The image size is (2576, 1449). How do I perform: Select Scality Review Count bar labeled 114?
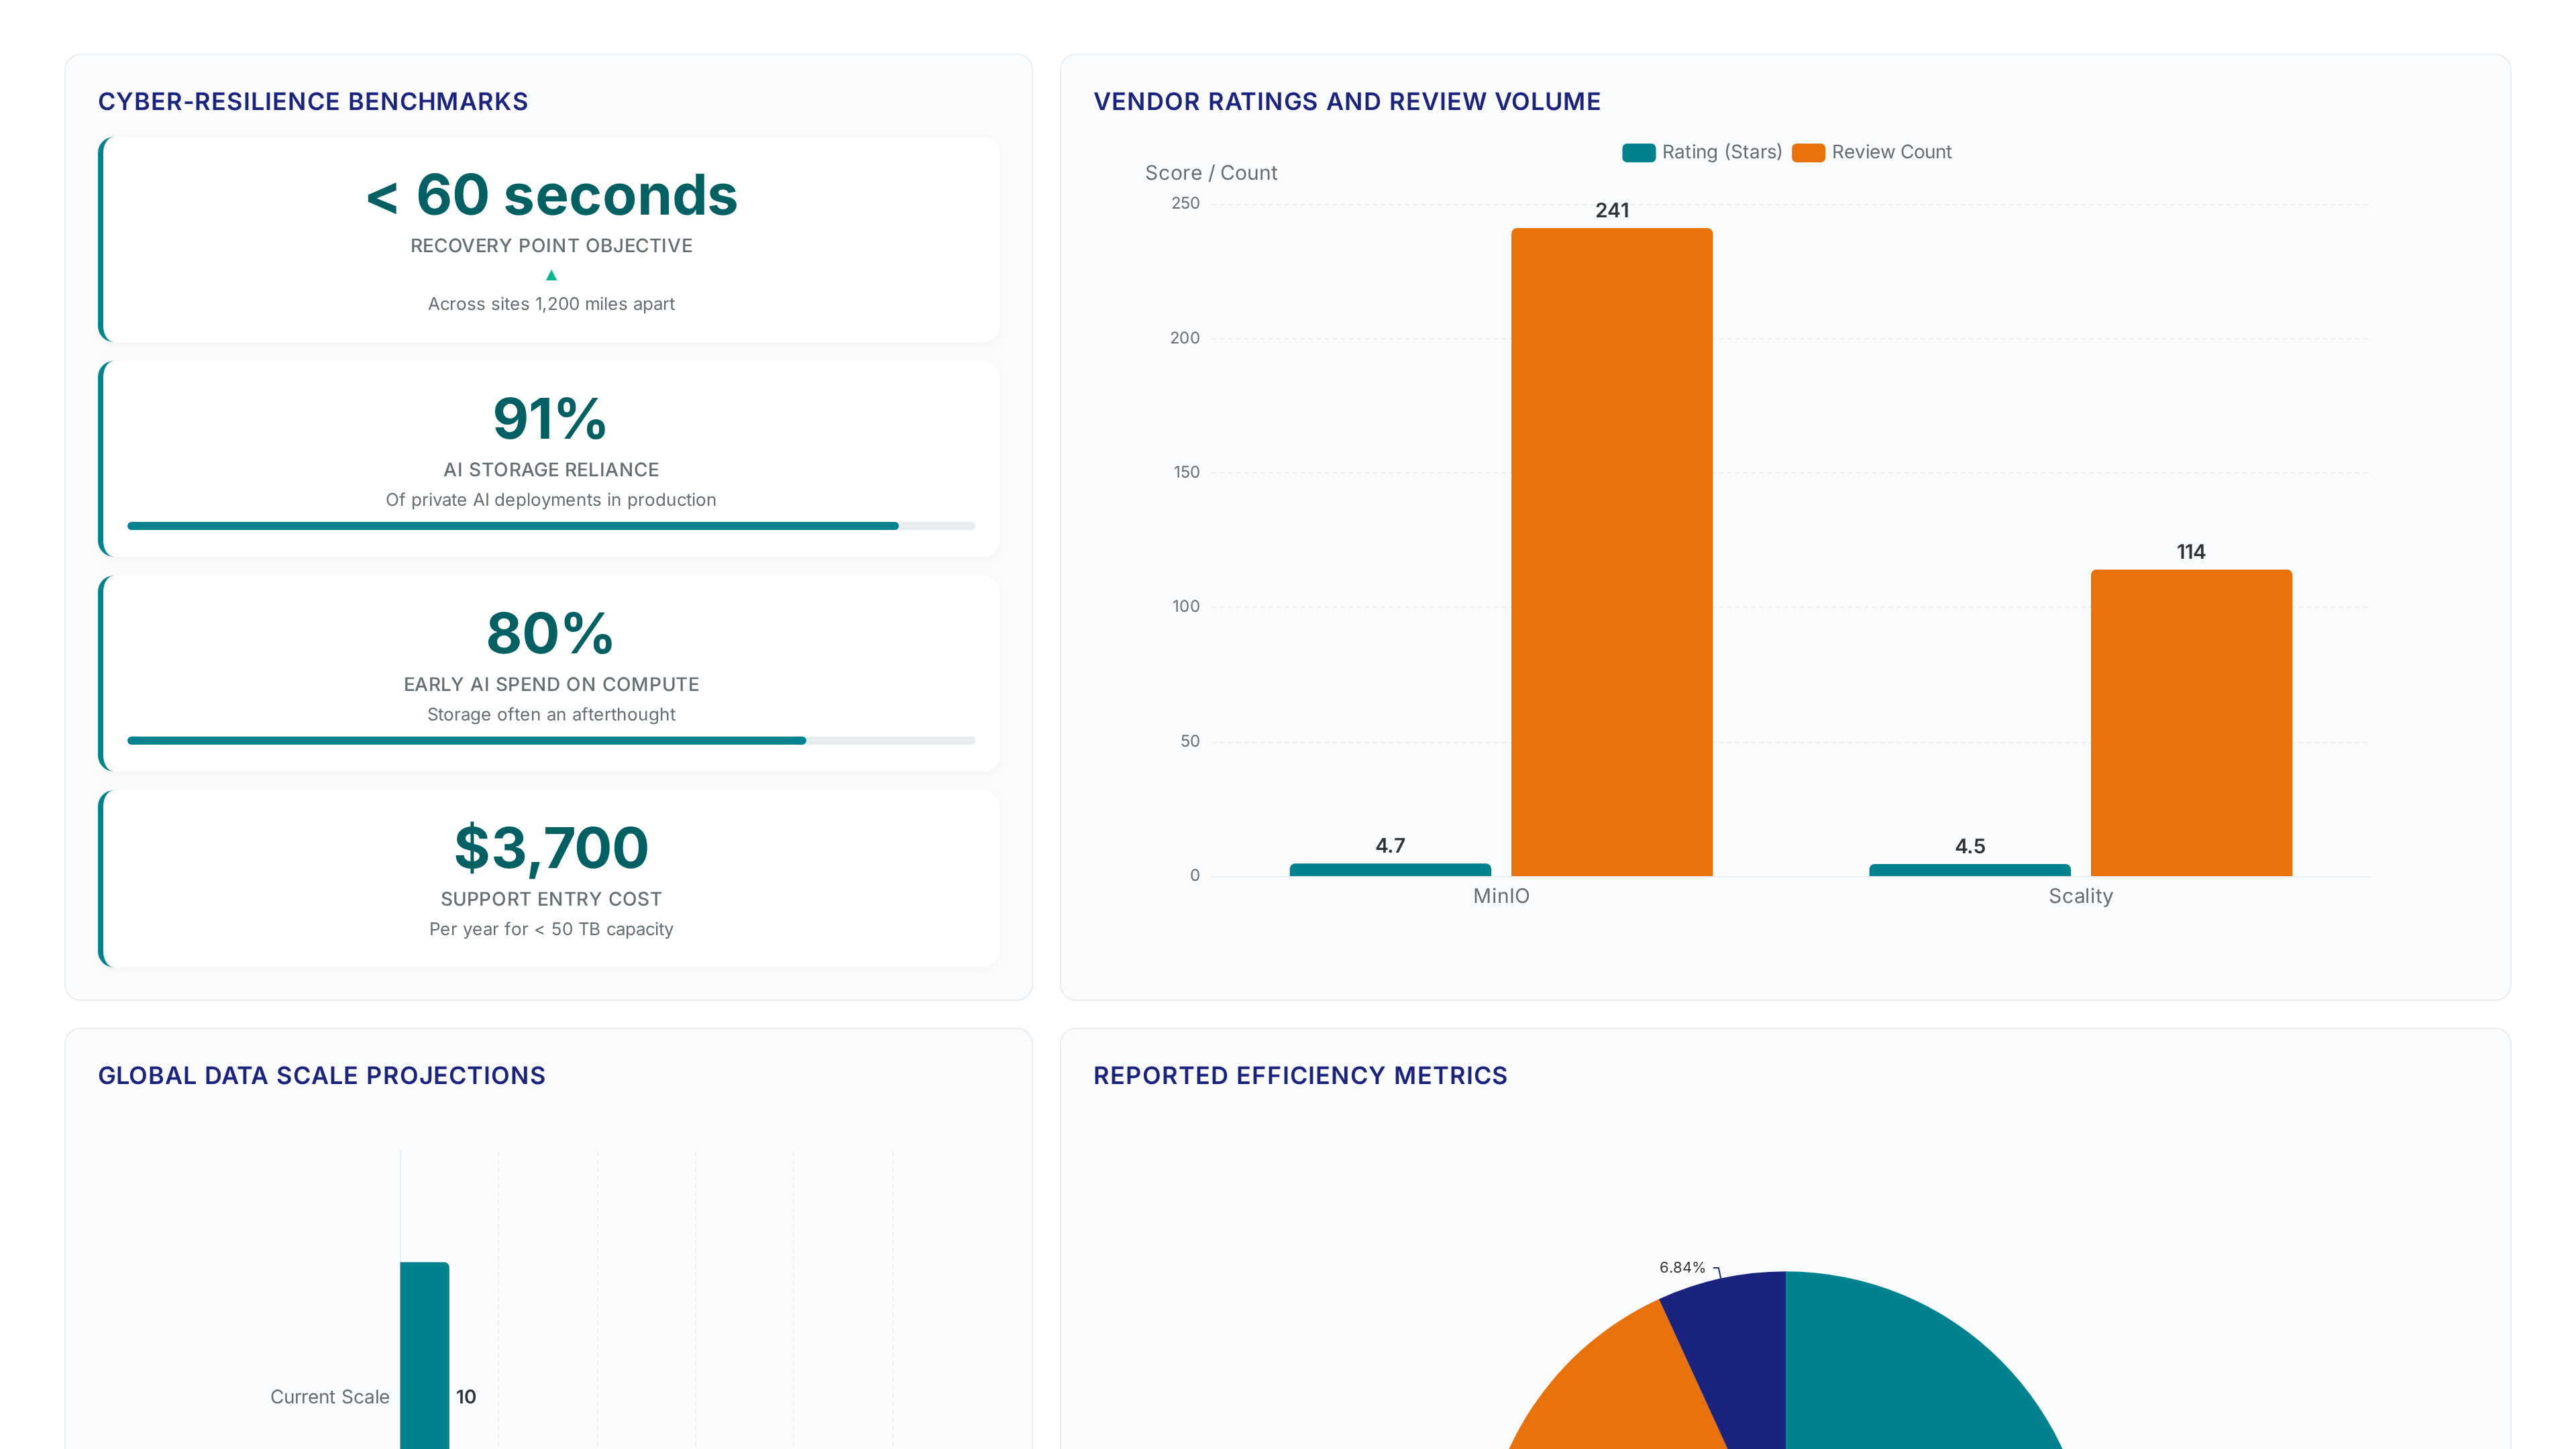coord(2191,723)
